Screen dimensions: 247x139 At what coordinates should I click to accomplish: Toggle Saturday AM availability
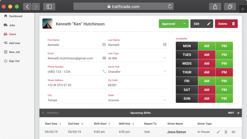pos(207,90)
